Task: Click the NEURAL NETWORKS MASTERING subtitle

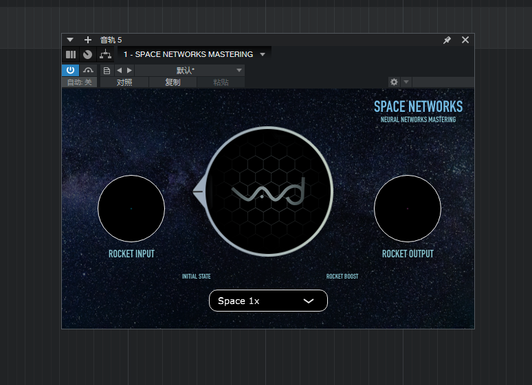Action: click(x=418, y=119)
